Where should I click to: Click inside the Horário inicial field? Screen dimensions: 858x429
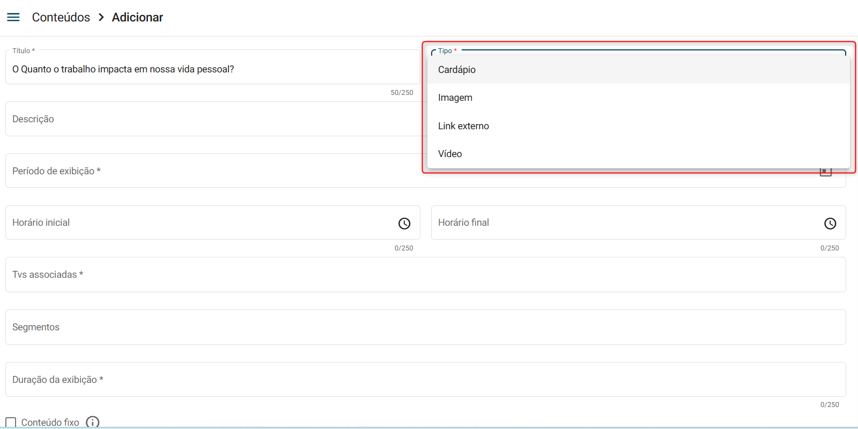198,223
